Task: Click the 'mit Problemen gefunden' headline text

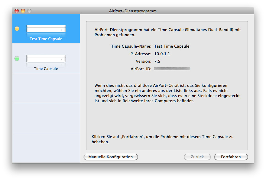Action: [x=167, y=32]
